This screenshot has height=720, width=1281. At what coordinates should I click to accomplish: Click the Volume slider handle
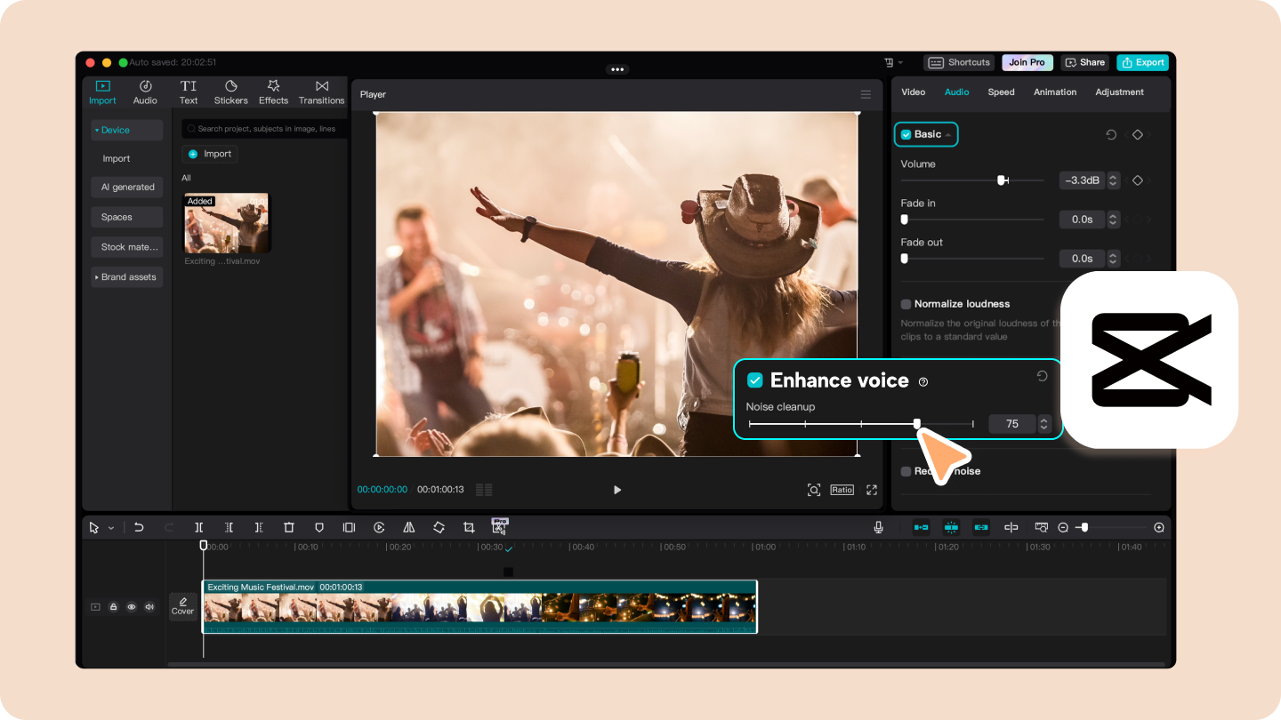pos(1002,180)
